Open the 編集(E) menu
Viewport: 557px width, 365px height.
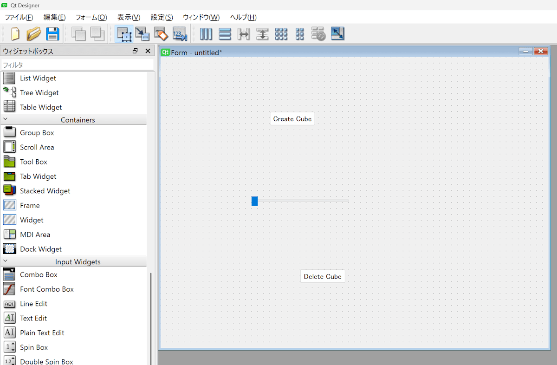[x=54, y=17]
